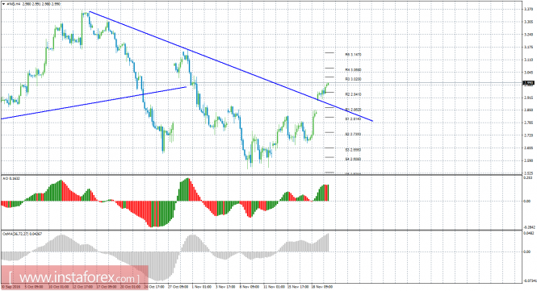This screenshot has height=291, width=537.
Task: Click the chart symbol dropdown triangle
Action: point(3,4)
